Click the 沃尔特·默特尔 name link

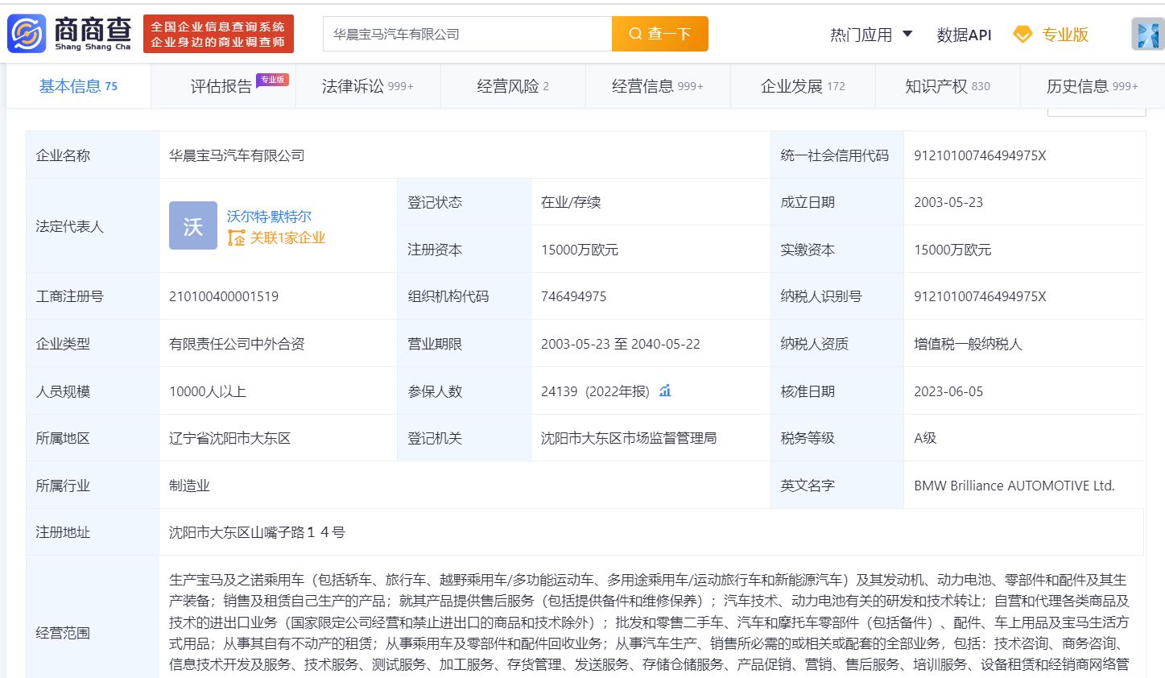tap(269, 216)
